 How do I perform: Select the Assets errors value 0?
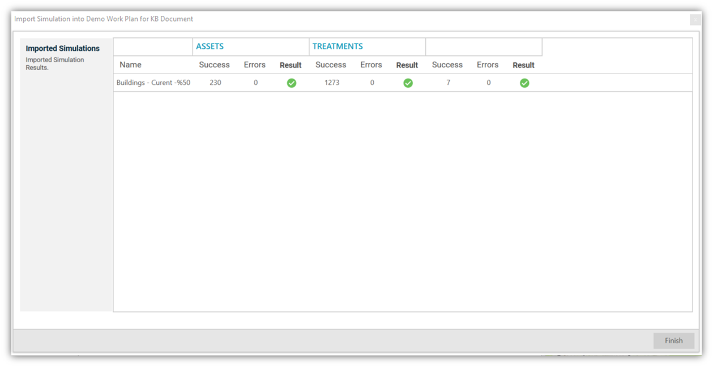256,83
